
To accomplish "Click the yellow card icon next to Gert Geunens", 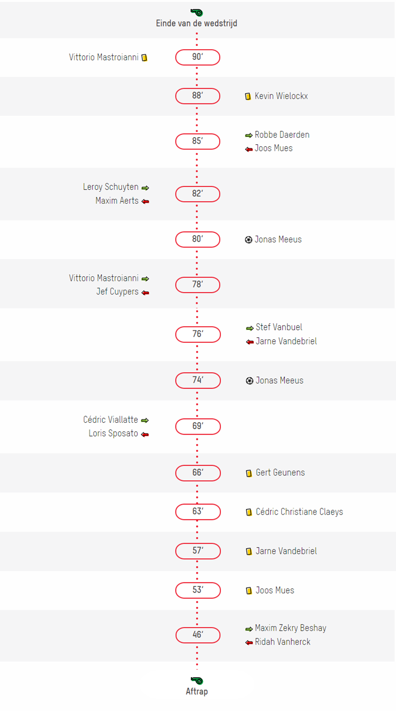I will coord(249,473).
